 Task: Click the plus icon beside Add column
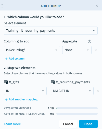[x=6, y=59]
